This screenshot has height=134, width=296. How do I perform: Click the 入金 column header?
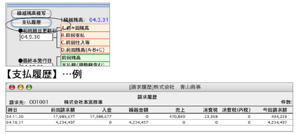point(107,110)
